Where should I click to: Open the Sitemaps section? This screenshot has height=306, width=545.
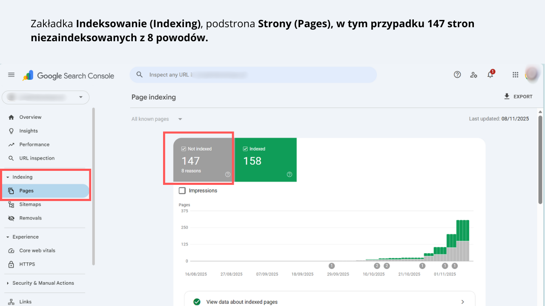[30, 204]
